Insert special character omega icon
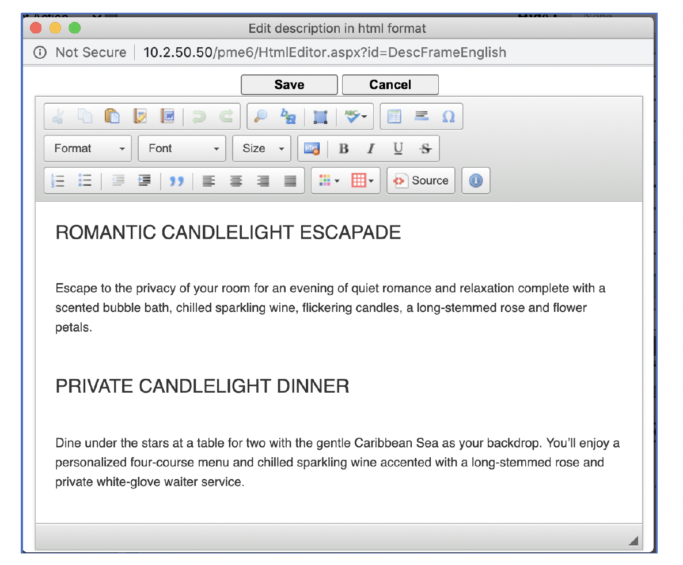Screen dimensions: 683x565 [x=449, y=116]
